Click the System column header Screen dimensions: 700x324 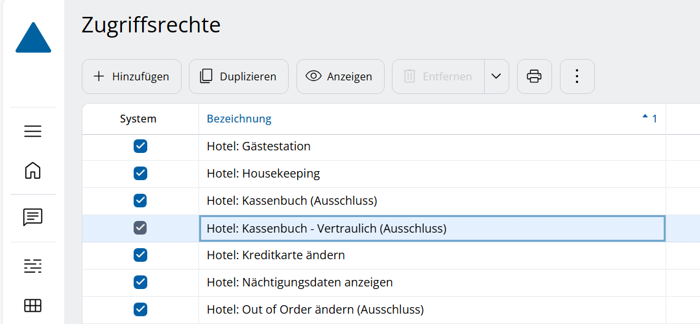point(138,119)
